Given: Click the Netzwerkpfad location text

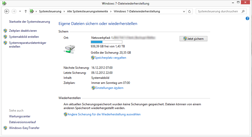Looking at the screenshot, I should 123,38.
